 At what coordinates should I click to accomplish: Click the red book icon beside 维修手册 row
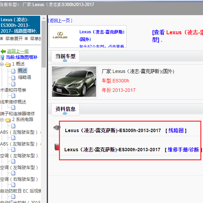click(x=57, y=147)
